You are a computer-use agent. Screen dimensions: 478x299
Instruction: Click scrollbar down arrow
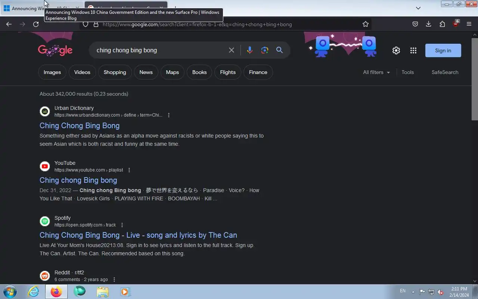(475, 281)
